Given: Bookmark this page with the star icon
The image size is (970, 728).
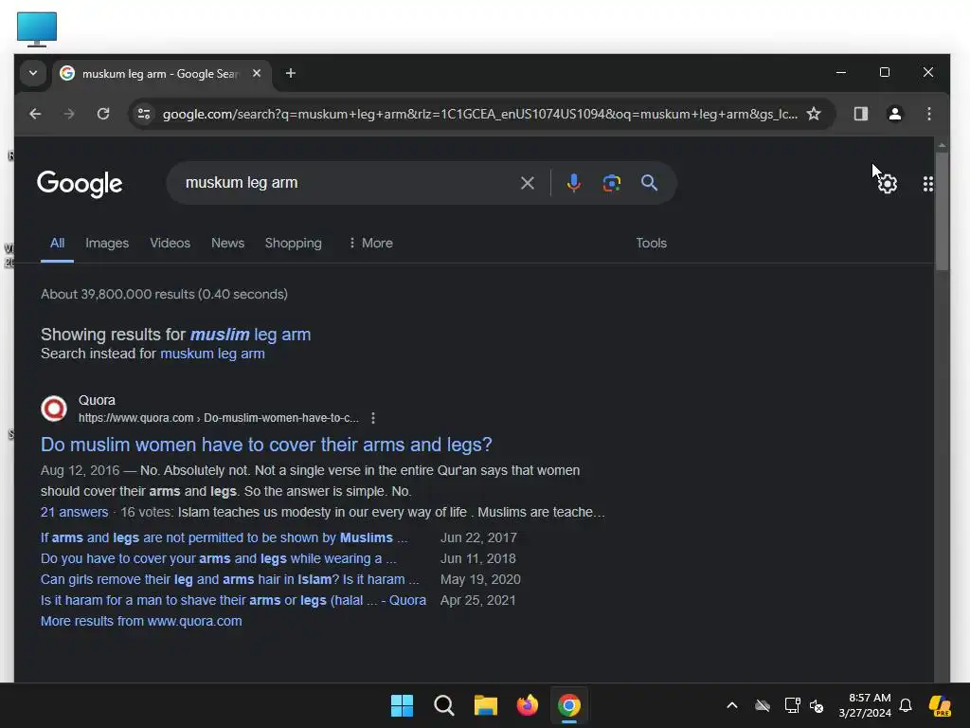Looking at the screenshot, I should pyautogui.click(x=814, y=114).
